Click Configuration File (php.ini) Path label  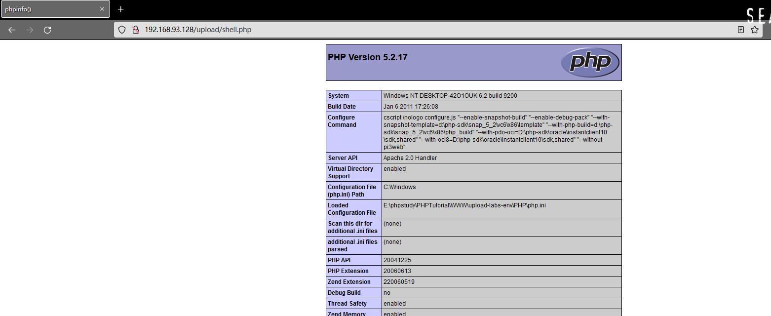pos(352,191)
